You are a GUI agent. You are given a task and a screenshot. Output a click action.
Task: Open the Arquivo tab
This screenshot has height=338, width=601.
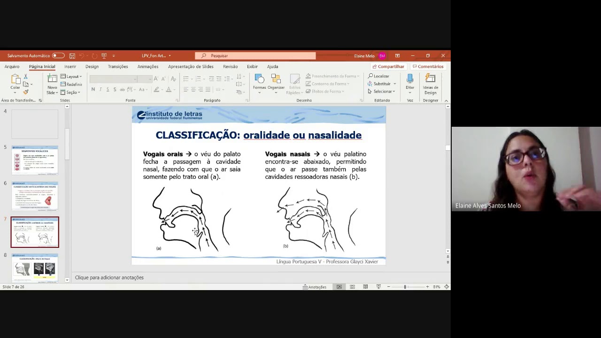coord(12,67)
